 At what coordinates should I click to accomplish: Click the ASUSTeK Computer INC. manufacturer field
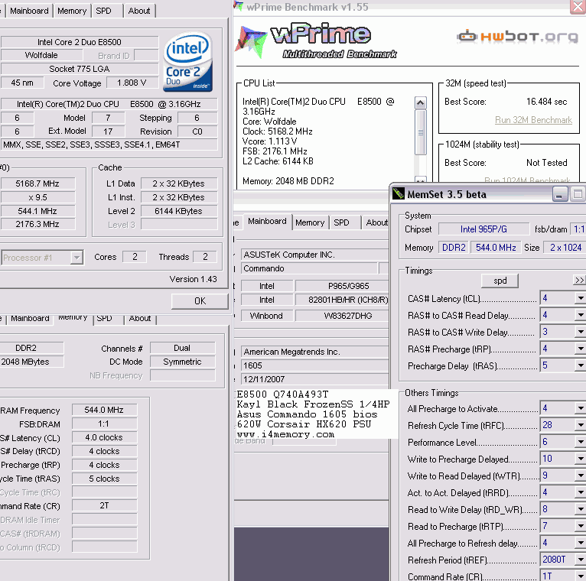click(314, 255)
